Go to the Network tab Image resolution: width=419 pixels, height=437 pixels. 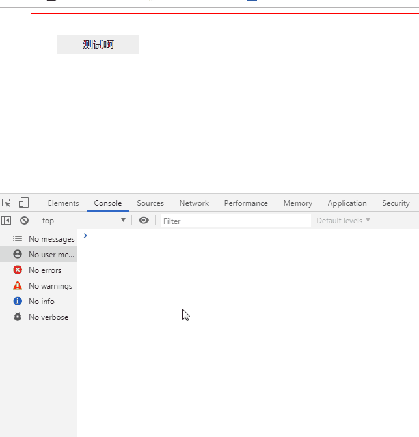click(194, 203)
